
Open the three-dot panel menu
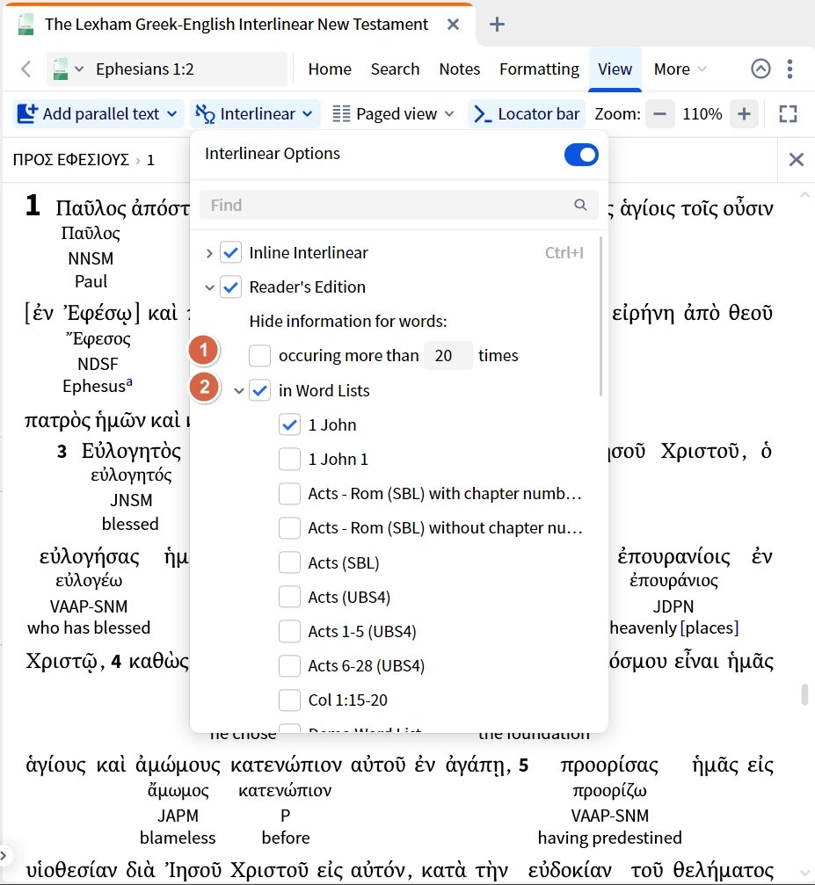tap(790, 69)
